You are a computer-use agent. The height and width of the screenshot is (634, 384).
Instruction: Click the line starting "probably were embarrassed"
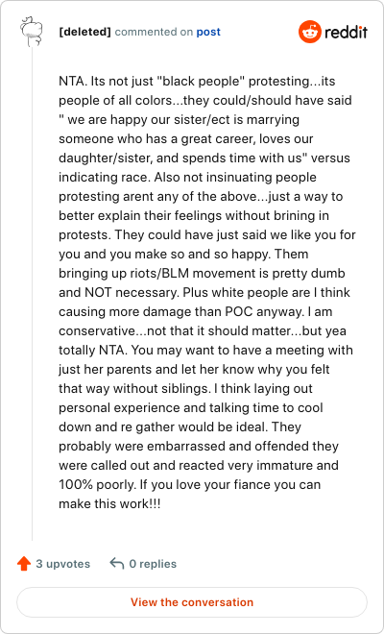tap(199, 447)
